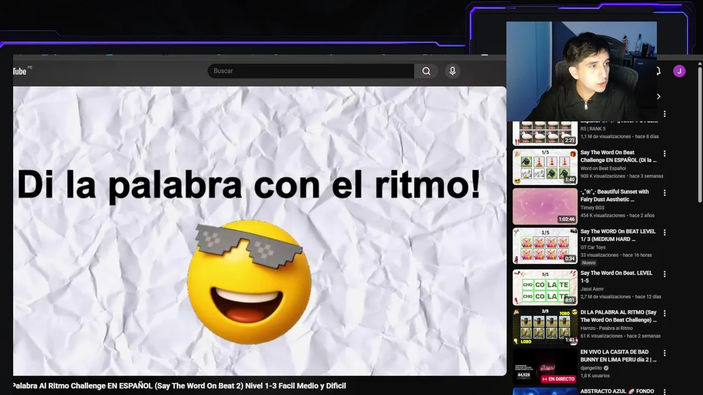Image resolution: width=703 pixels, height=395 pixels.
Task: Open the DI LA PALABRA AL RITMO thumbnail
Action: 545,326
